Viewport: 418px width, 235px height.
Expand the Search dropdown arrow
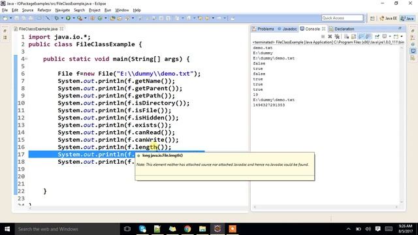[133, 18]
